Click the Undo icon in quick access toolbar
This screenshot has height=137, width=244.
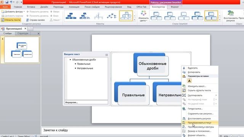click(x=11, y=2)
